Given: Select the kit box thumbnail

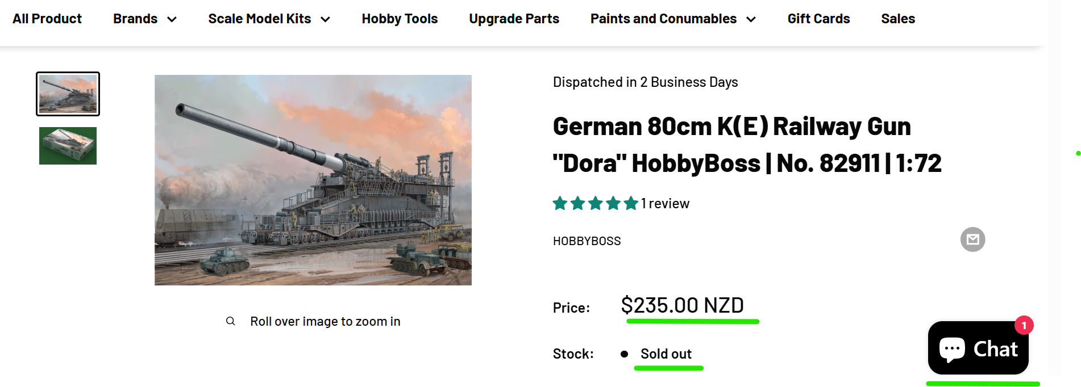Looking at the screenshot, I should [68, 146].
